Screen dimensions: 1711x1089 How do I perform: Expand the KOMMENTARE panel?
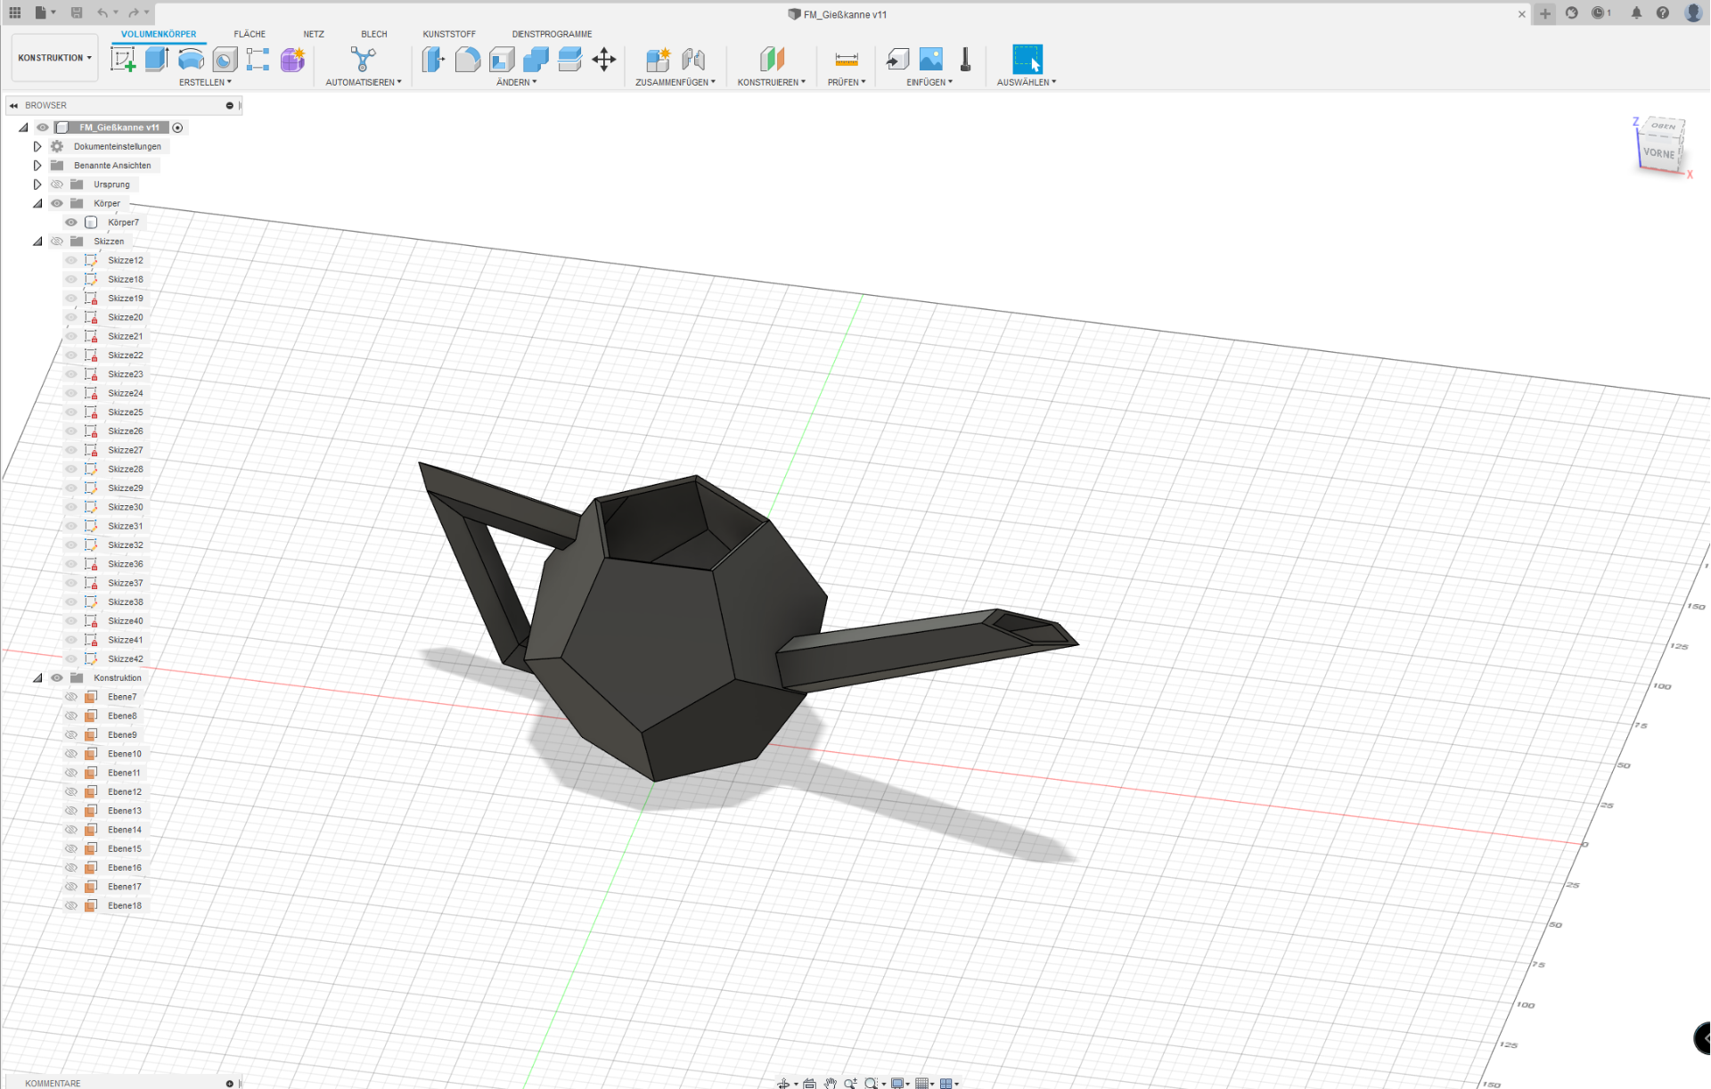229,1083
